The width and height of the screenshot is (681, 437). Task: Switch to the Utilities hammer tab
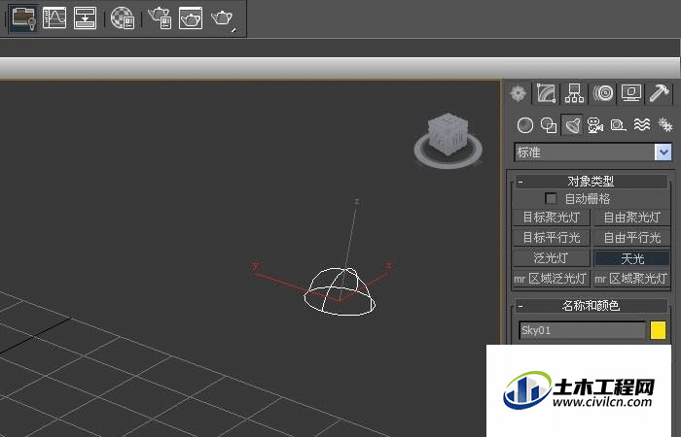659,93
